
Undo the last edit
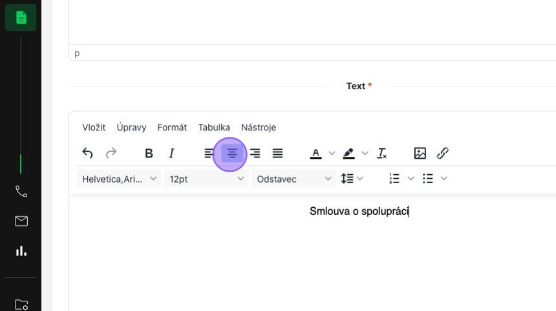point(87,153)
